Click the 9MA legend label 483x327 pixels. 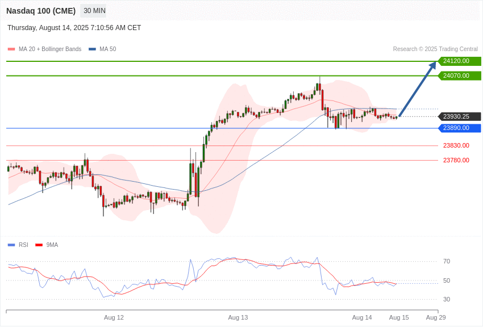pyautogui.click(x=52, y=245)
